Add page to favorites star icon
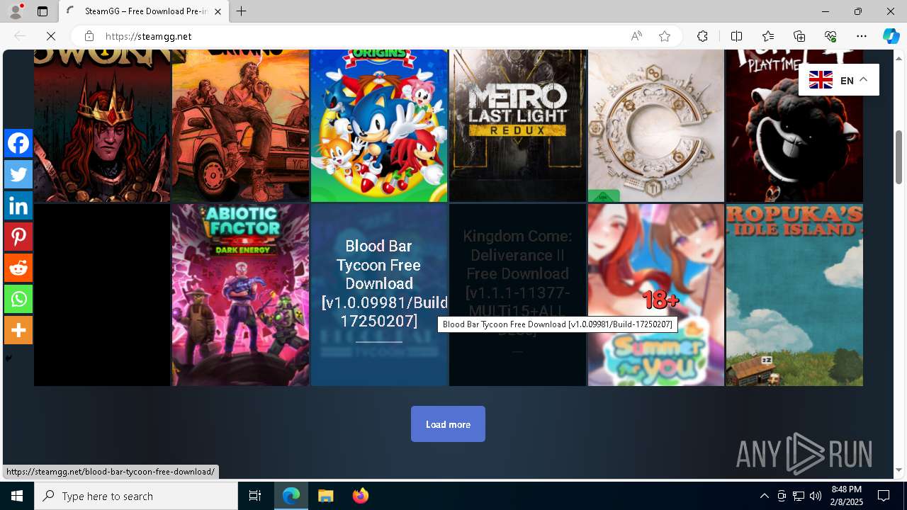Screen dimensions: 907x510 tap(665, 36)
